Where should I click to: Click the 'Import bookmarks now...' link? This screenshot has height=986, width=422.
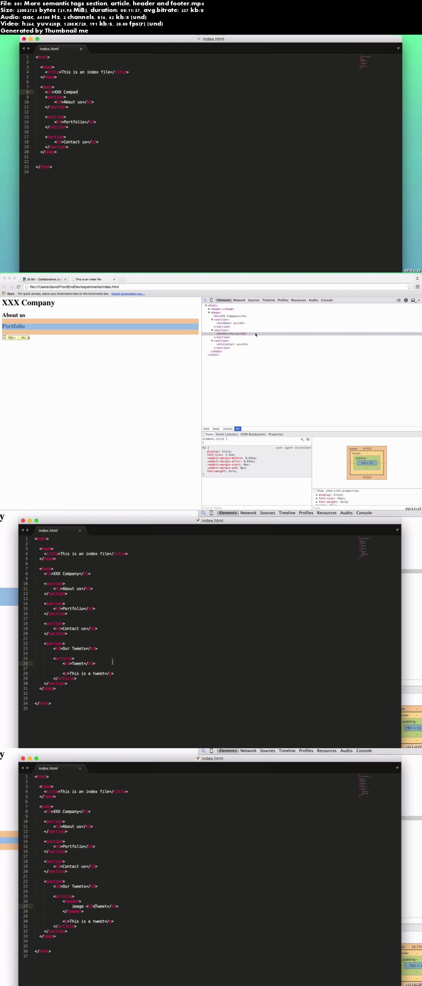click(x=128, y=294)
